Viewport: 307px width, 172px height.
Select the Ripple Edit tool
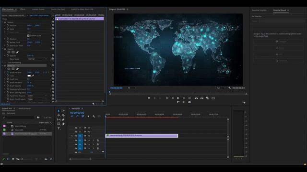tap(59, 115)
